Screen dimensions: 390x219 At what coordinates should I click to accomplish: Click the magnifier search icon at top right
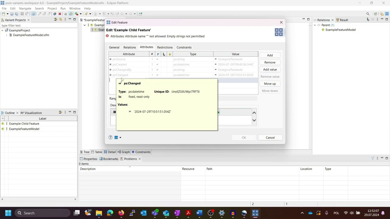point(368,14)
